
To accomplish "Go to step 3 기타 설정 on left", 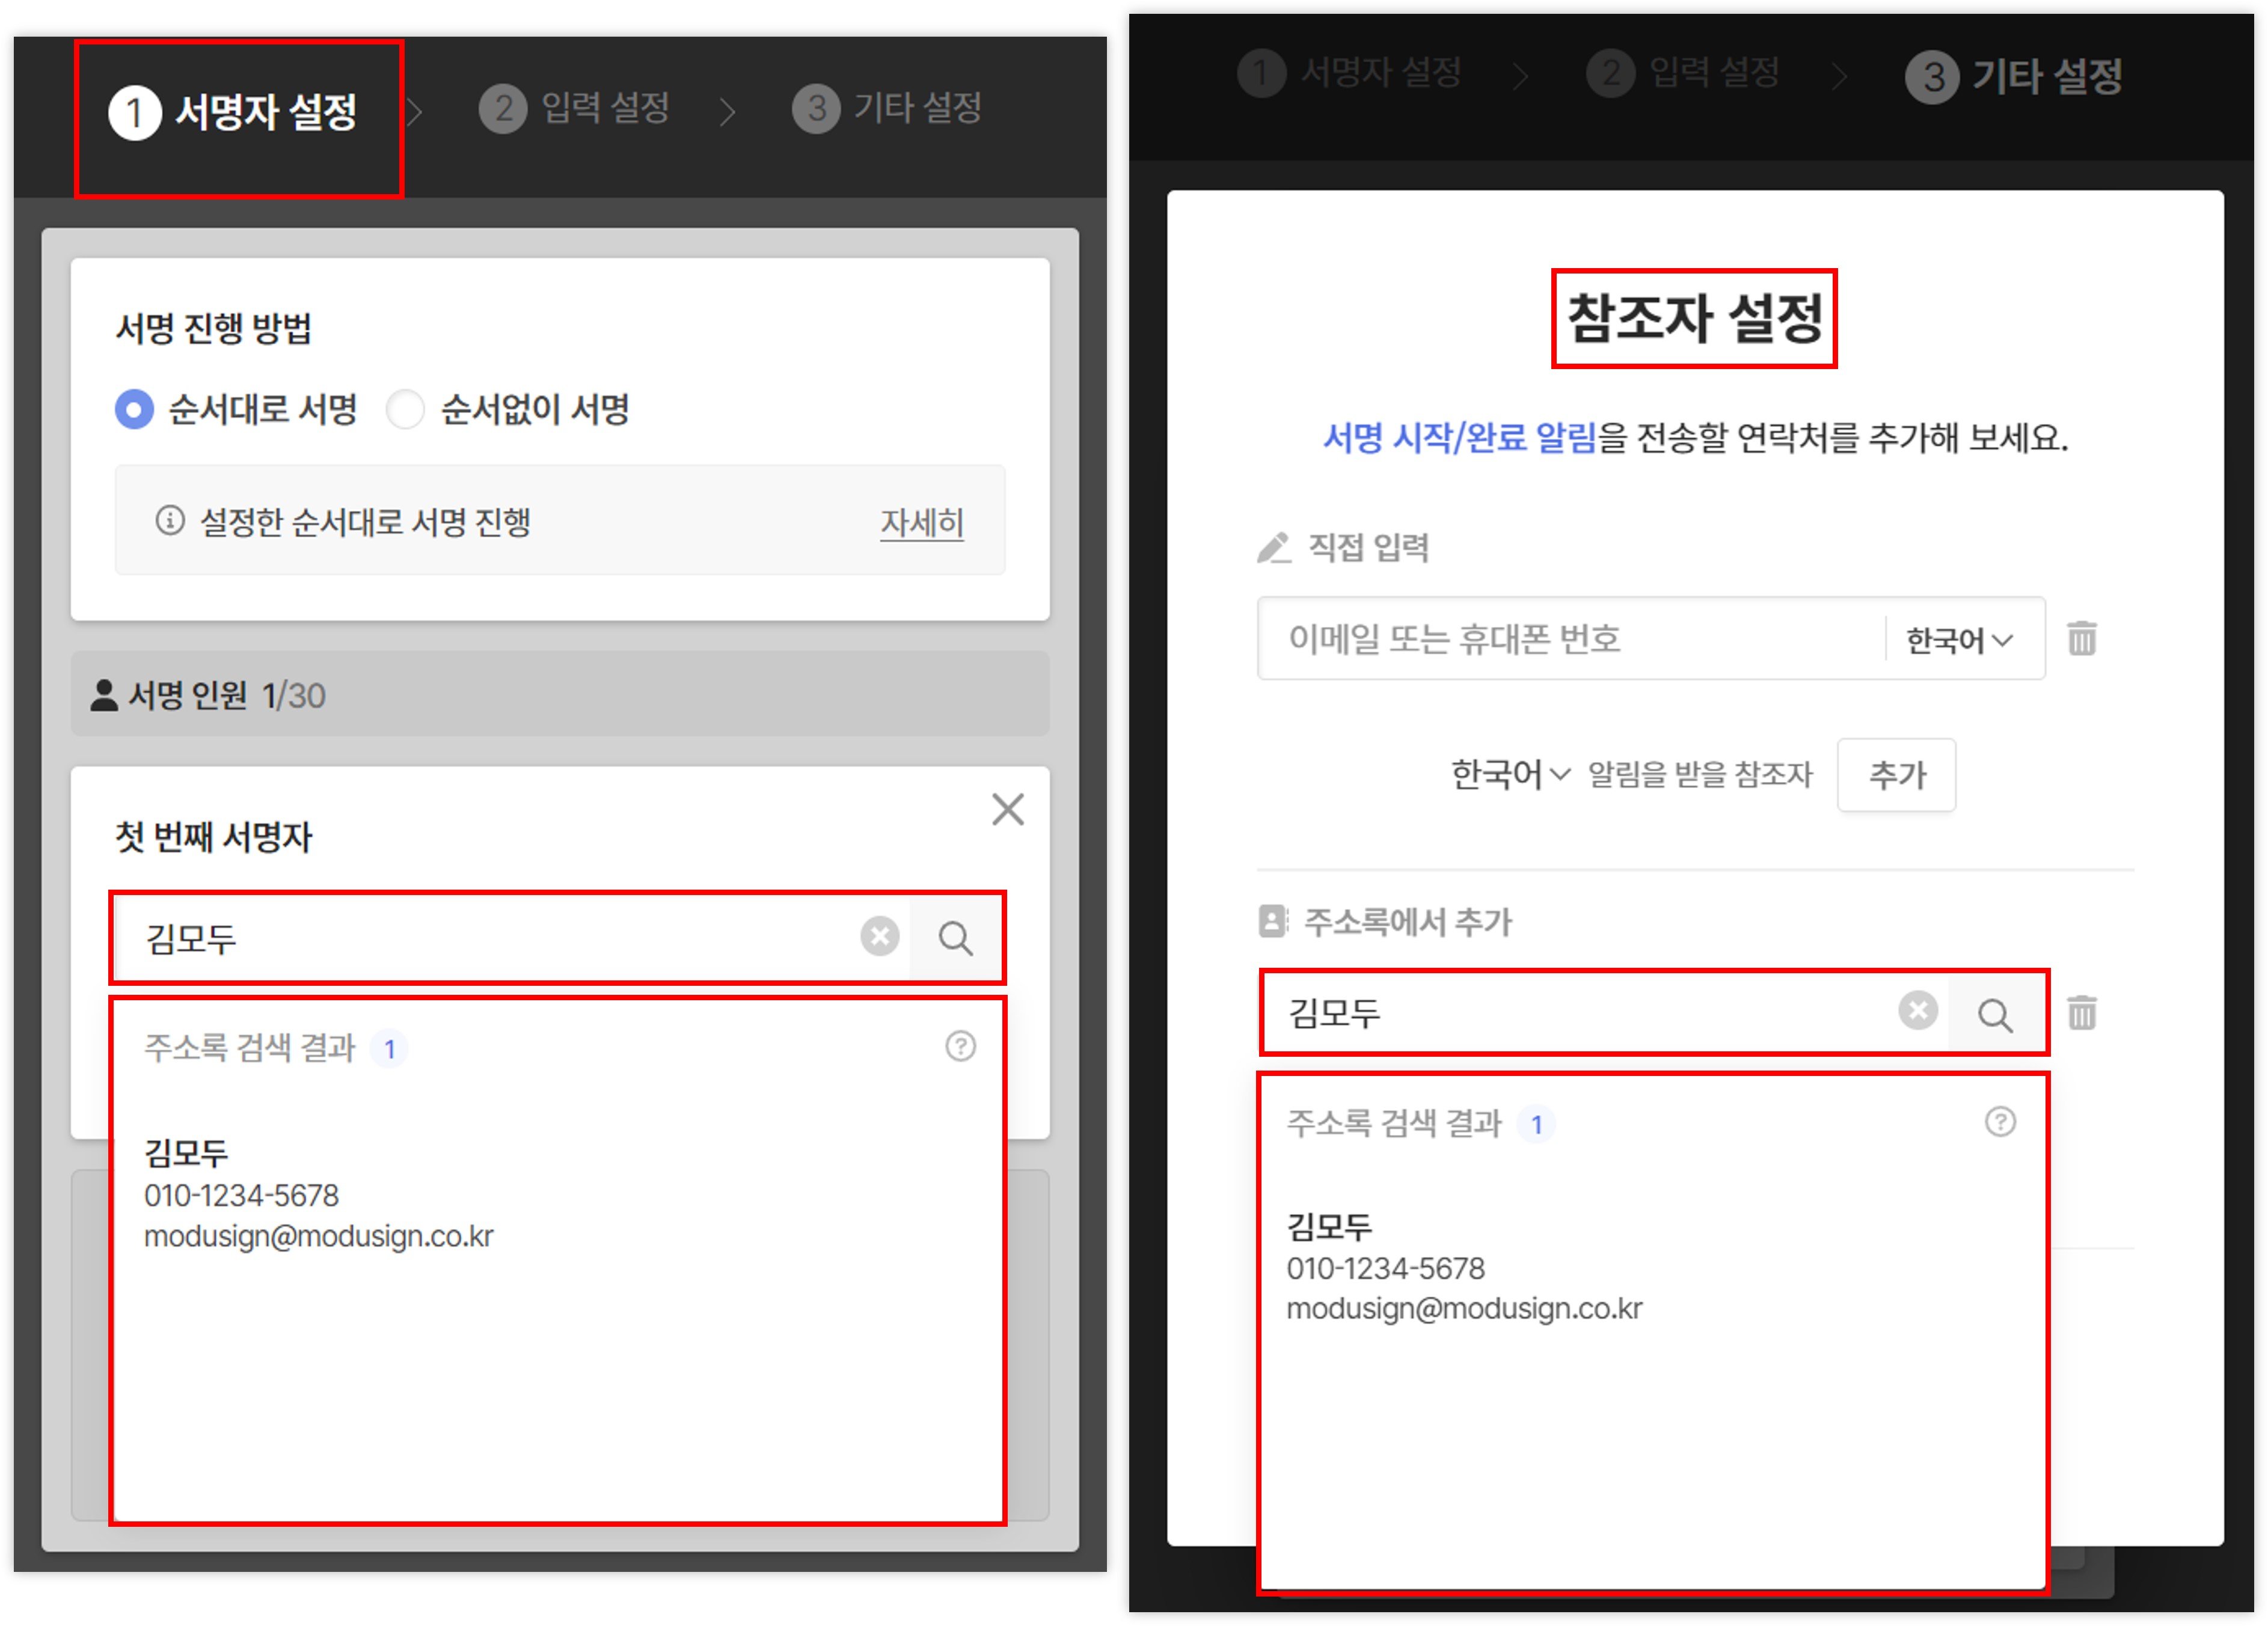I will click(887, 108).
